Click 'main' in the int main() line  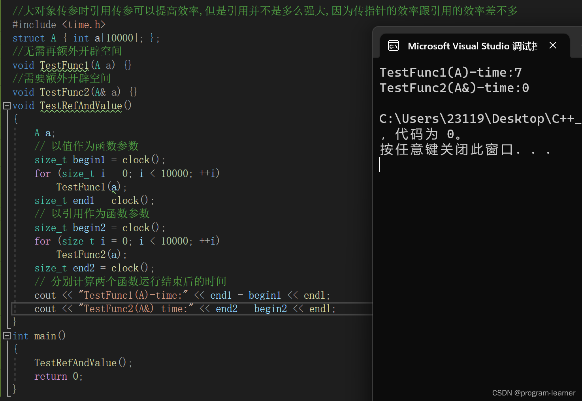(x=45, y=336)
